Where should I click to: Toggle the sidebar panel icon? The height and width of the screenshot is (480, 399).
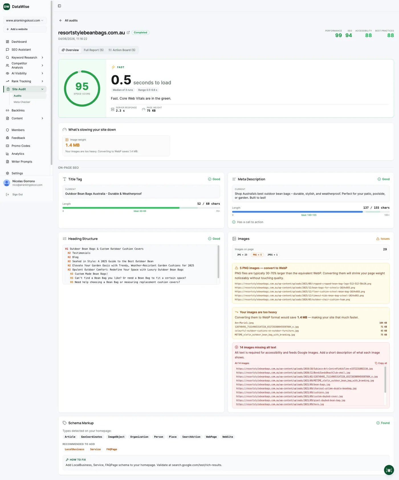[x=59, y=6]
